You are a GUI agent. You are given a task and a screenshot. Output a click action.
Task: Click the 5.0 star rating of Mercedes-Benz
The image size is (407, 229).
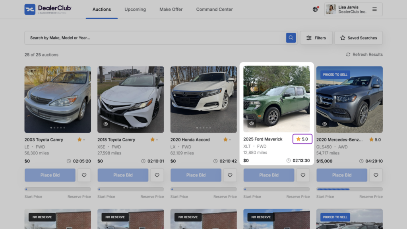pos(375,140)
